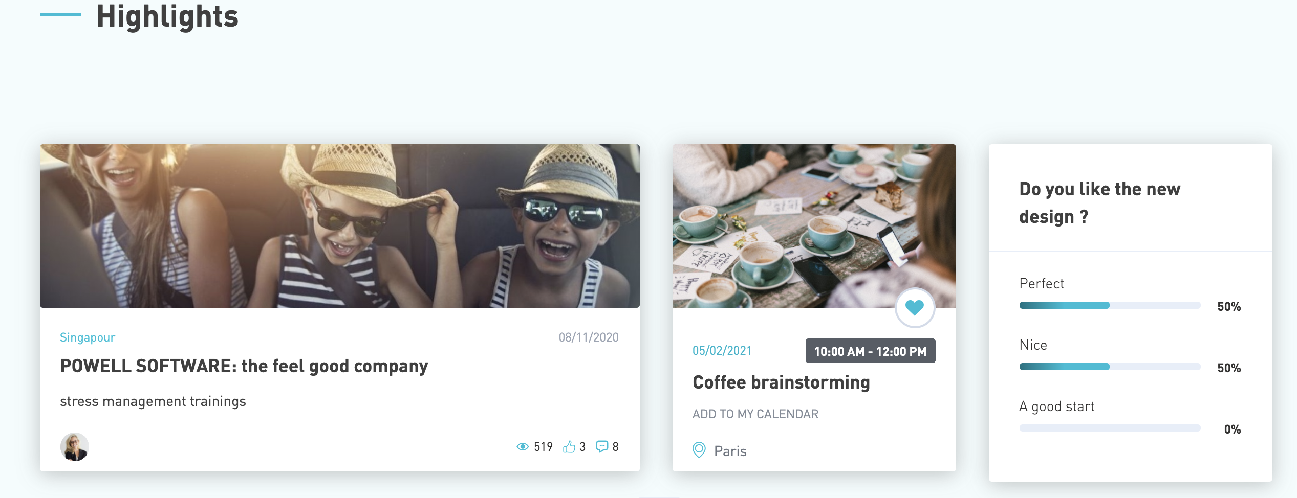The width and height of the screenshot is (1297, 498).
Task: Click the 10:00 AM - 12:00 PM time badge
Action: [870, 351]
